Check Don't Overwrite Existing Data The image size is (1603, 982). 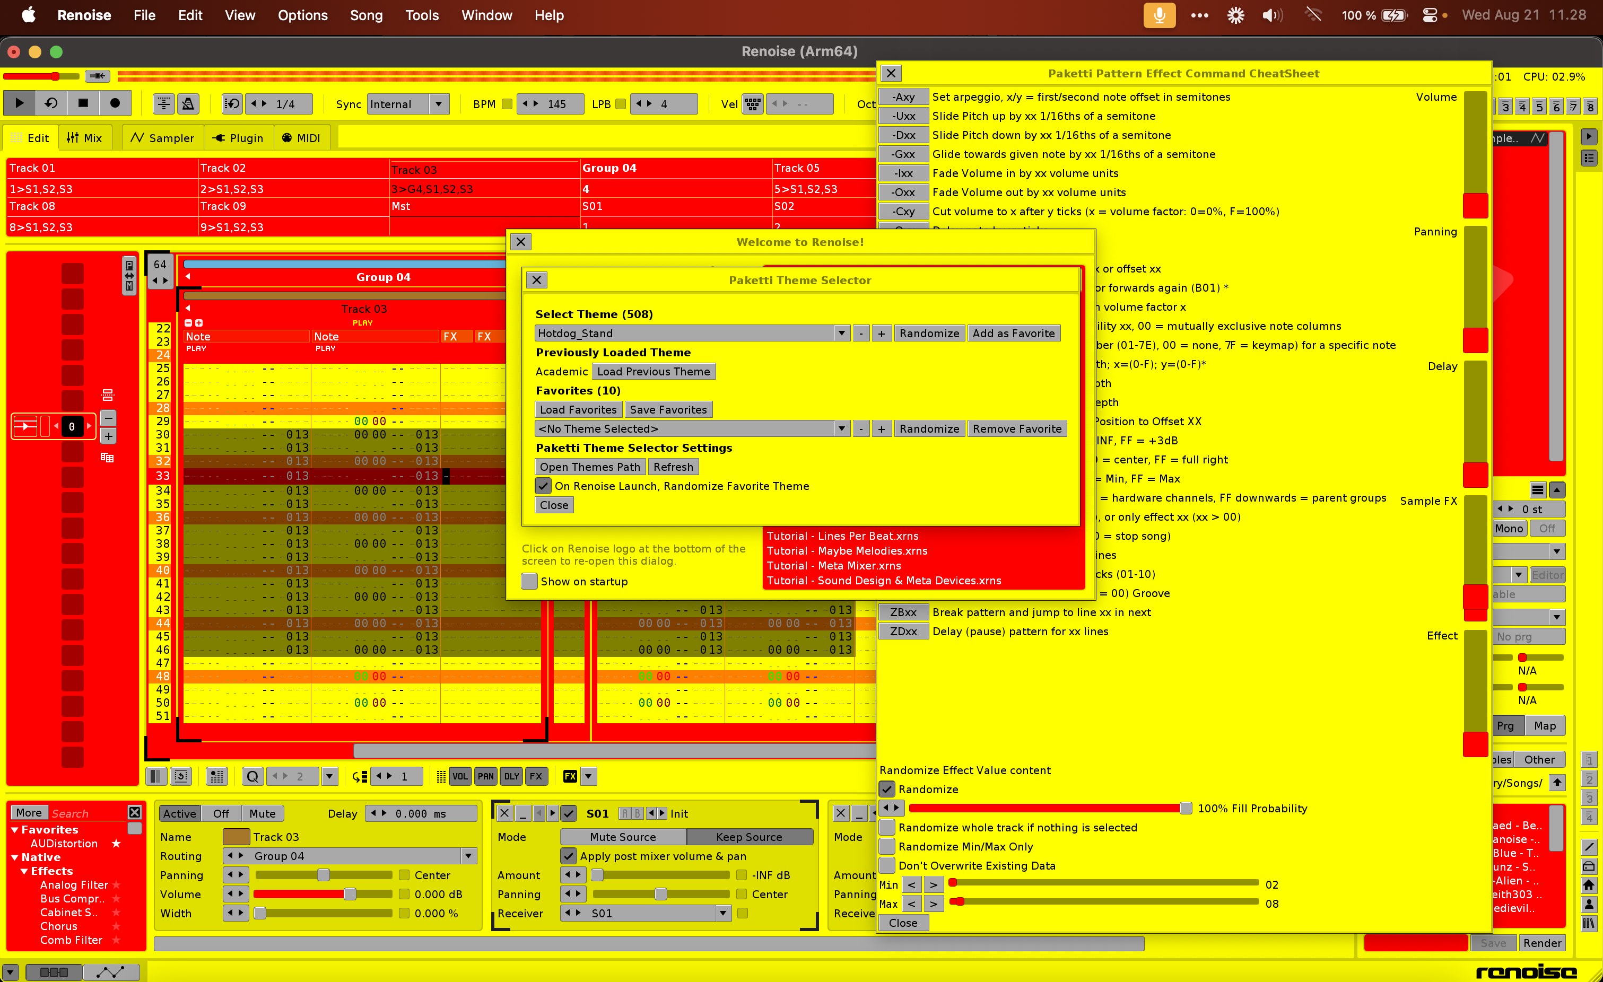[x=887, y=865]
